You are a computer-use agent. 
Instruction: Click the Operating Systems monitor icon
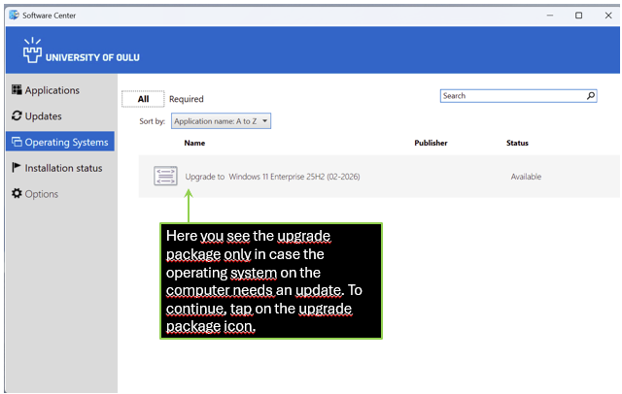(x=17, y=143)
